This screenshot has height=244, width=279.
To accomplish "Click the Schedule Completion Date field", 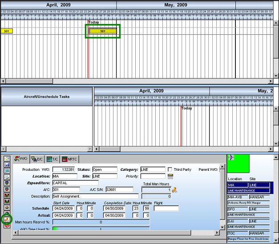I will coord(114,208).
